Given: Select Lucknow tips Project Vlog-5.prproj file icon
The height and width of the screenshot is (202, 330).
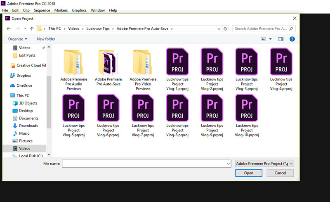Looking at the screenshot, I should coord(74,108).
